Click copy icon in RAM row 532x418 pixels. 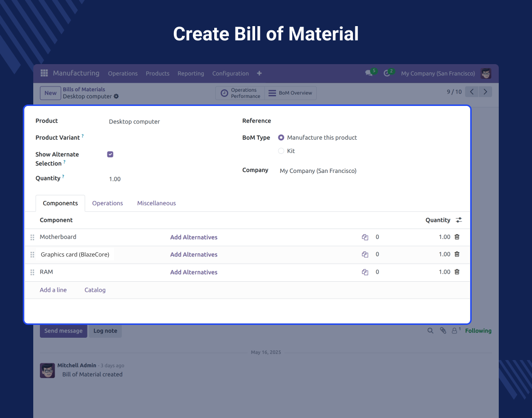(x=365, y=272)
